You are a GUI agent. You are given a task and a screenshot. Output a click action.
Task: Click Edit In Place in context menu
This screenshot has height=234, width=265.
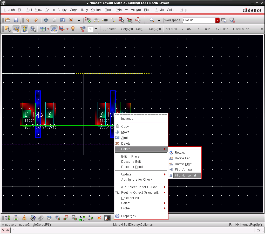pyautogui.click(x=141, y=157)
